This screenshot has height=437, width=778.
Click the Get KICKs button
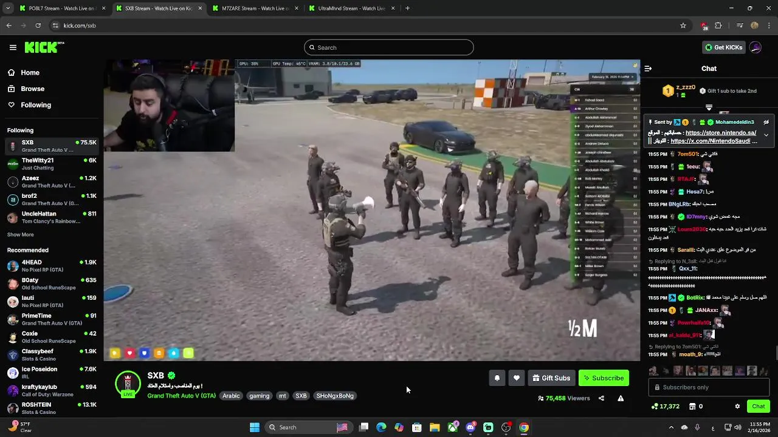click(723, 47)
